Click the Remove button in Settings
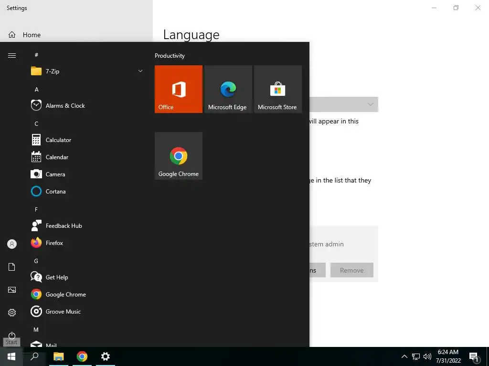Image resolution: width=489 pixels, height=366 pixels. 352,270
